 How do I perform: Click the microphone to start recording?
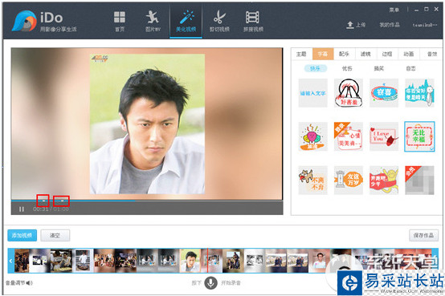click(211, 282)
